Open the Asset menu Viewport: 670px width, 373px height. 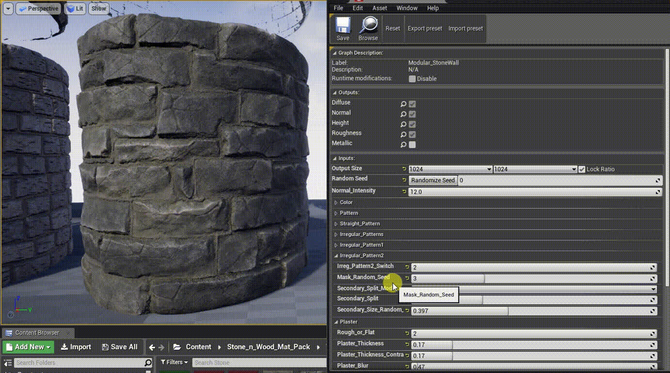pyautogui.click(x=380, y=8)
